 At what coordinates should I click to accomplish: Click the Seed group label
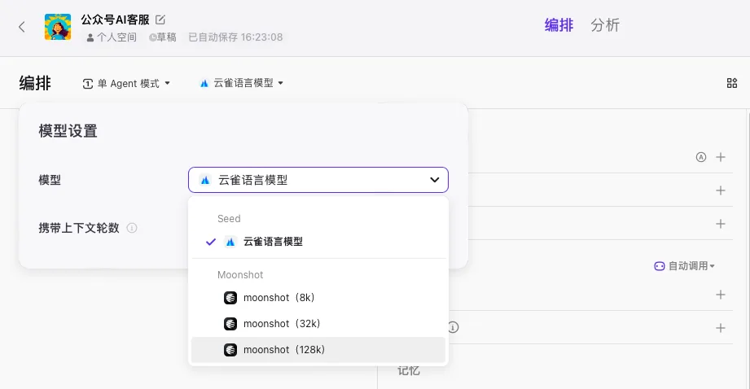click(x=229, y=219)
